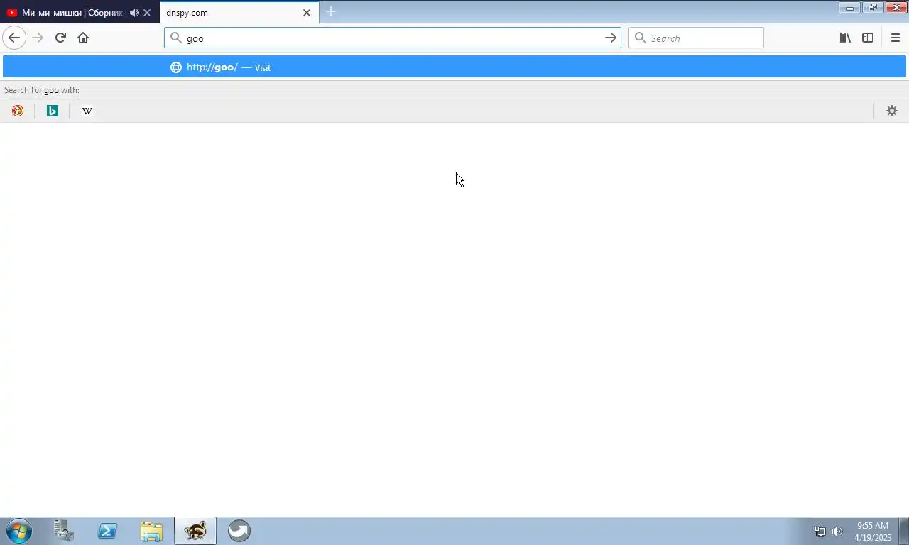Close the Ми-ми-мишки tab
The width and height of the screenshot is (909, 545).
(147, 13)
